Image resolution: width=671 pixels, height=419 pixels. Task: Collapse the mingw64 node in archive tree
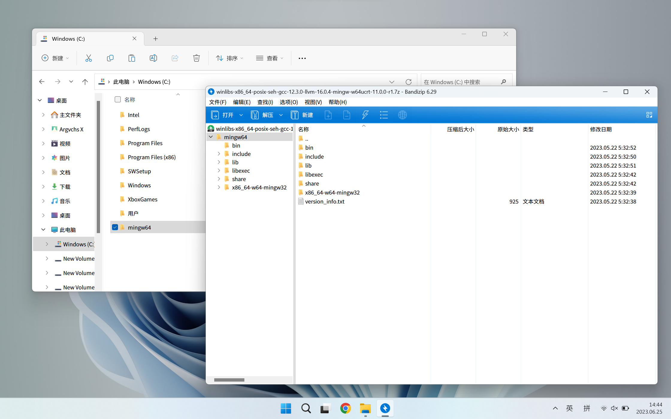pos(211,137)
